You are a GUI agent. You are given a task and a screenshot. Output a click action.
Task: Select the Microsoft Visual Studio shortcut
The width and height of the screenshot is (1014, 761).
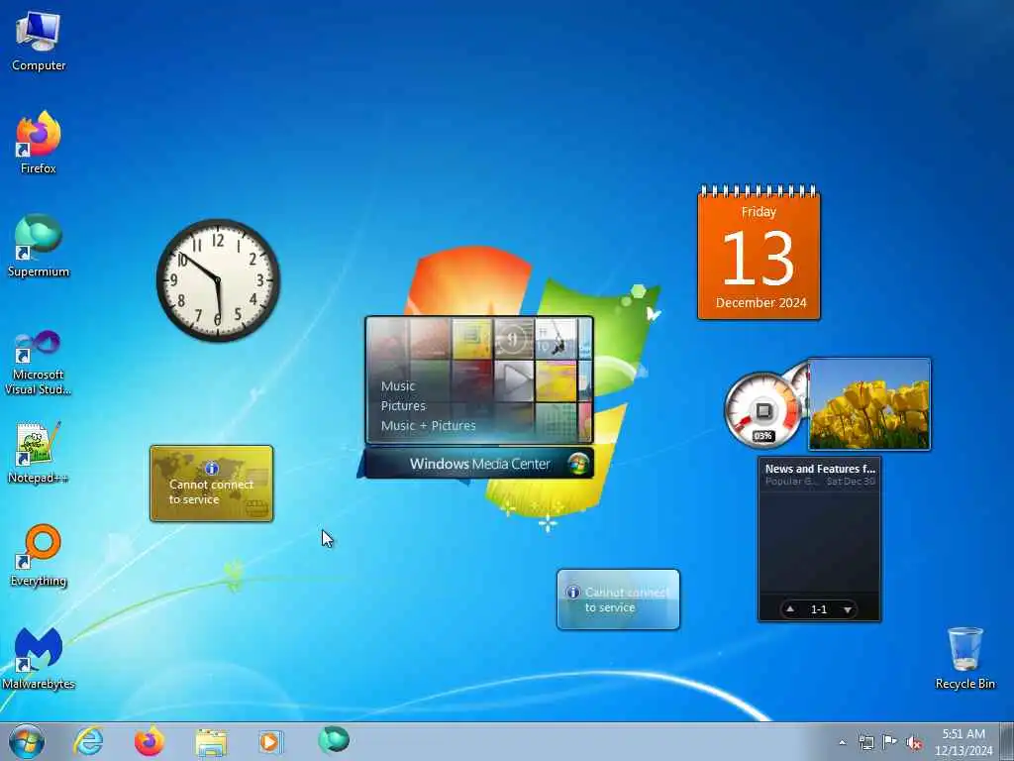tap(39, 363)
